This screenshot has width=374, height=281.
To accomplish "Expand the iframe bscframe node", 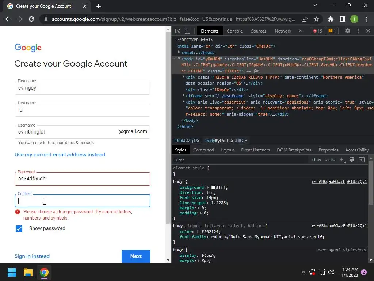I will [183, 95].
